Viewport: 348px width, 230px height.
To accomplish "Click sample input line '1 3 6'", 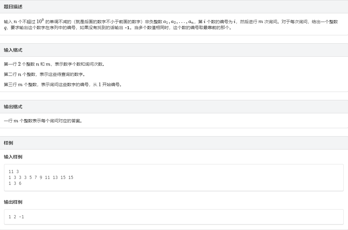I will 15,183.
